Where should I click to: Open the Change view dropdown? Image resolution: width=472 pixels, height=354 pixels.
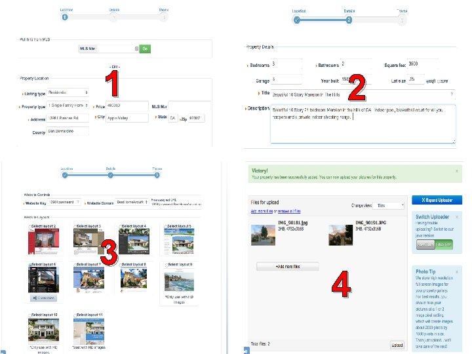[389, 206]
